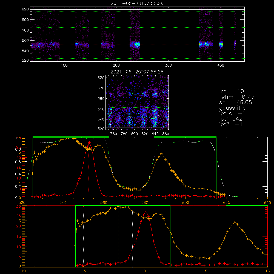
Task: Click x-axis label 400 of the top spectrogram
Action: tap(221, 65)
